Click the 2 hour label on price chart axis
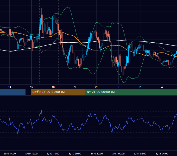Image resolution: width=177 pixels, height=156 pixels. pos(140,87)
